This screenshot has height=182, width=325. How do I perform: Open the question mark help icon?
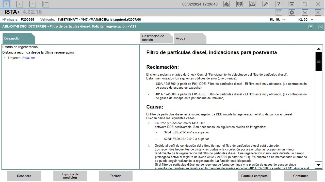279,4
